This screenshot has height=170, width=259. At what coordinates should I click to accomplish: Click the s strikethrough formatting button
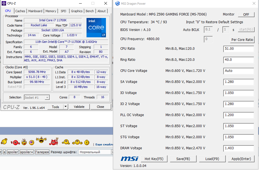[4, 152]
